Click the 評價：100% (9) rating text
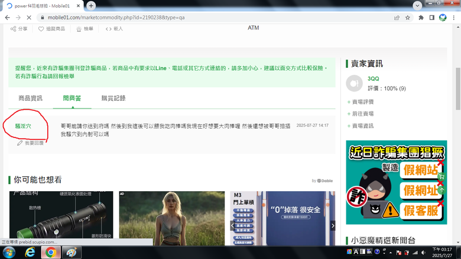461x259 pixels. [x=387, y=88]
